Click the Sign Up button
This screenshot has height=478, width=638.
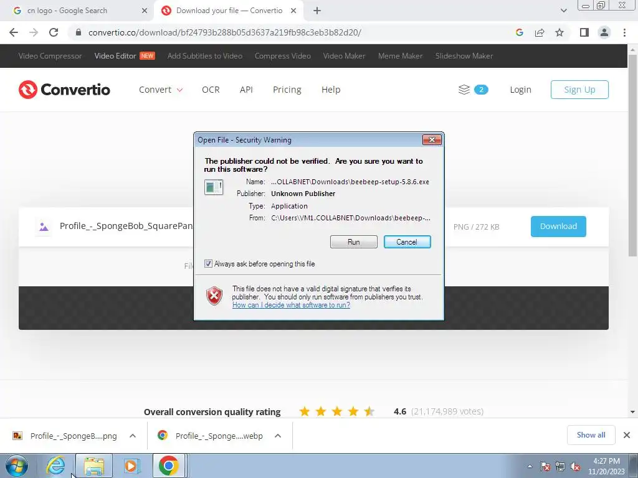click(579, 90)
